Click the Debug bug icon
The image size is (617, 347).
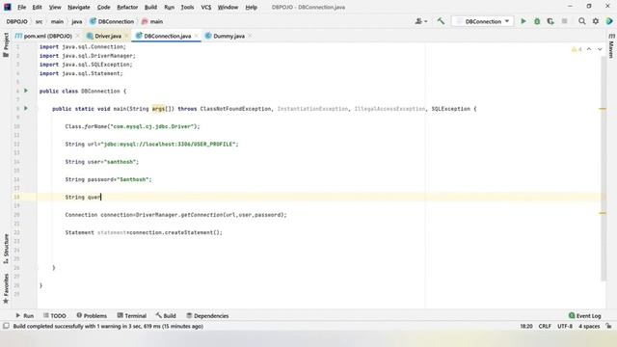537,21
